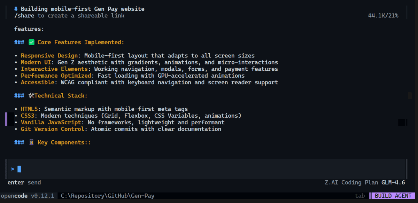Click the keyboard icon in Key Components heading
Viewport: 418px width, 203px height.
coord(31,142)
